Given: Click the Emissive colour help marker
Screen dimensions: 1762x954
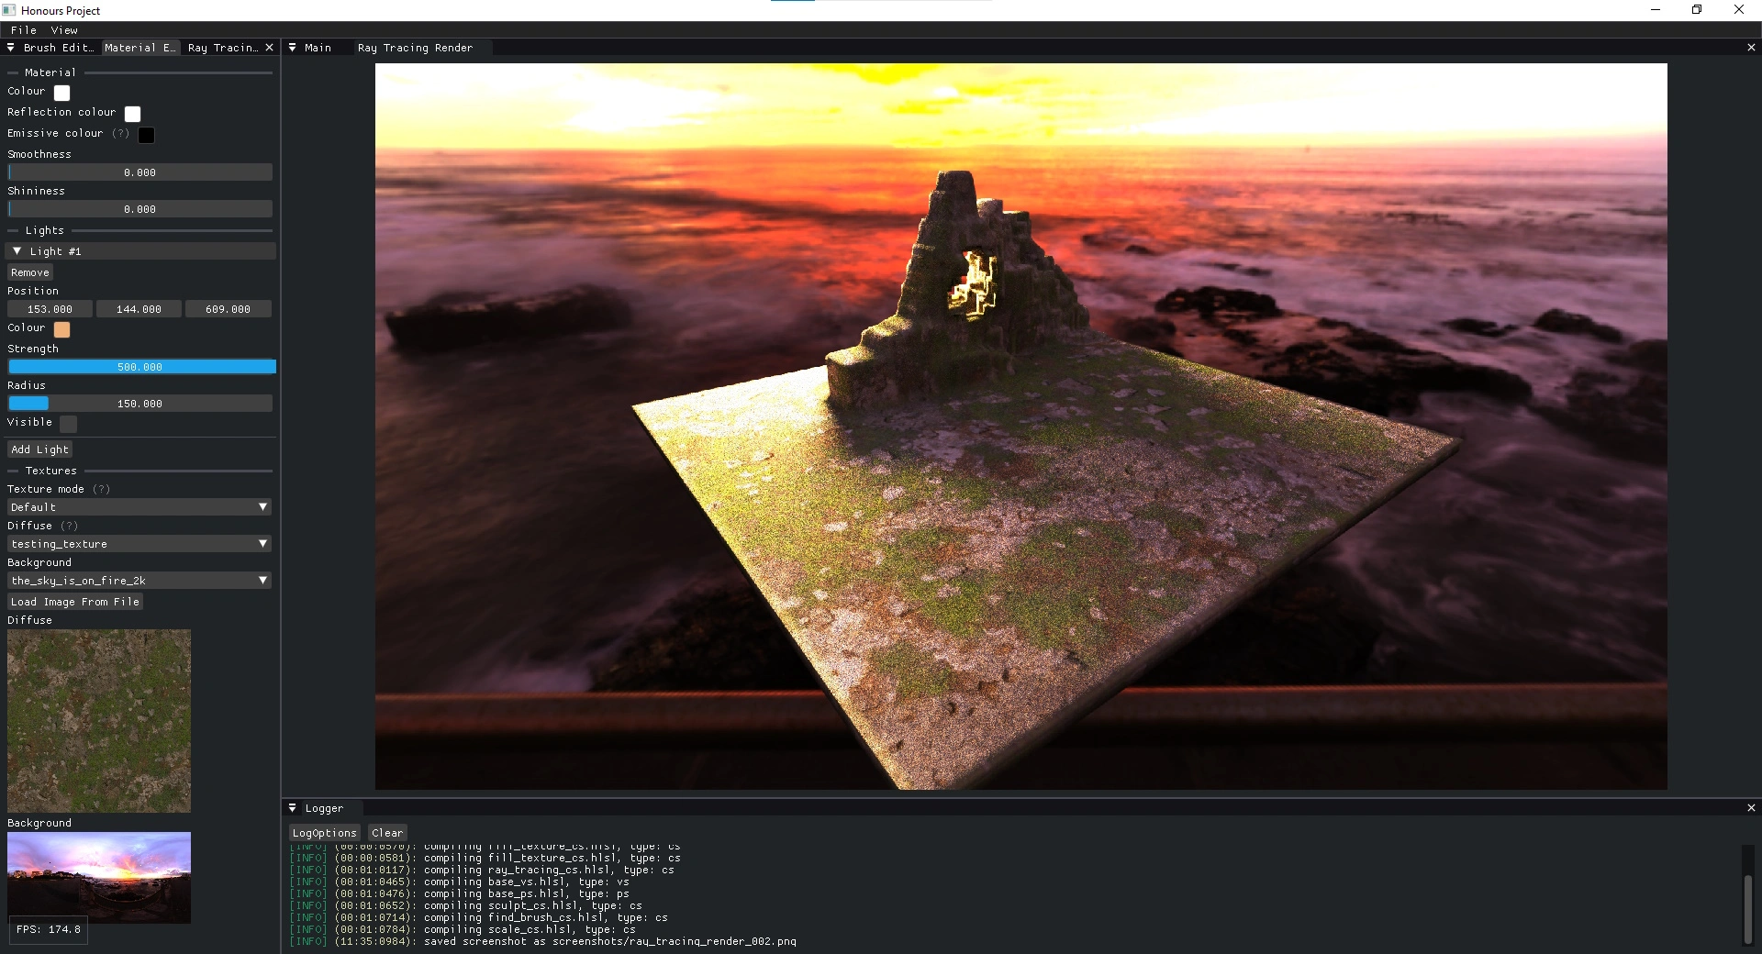Looking at the screenshot, I should pyautogui.click(x=120, y=134).
